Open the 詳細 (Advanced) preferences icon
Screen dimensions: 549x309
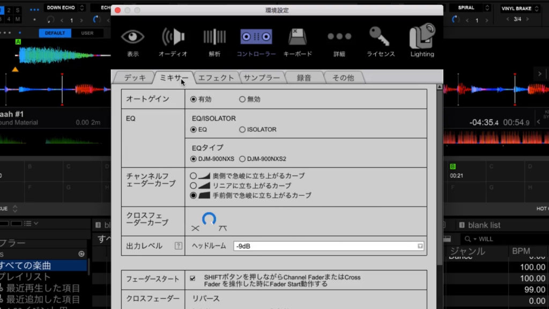[x=339, y=41]
